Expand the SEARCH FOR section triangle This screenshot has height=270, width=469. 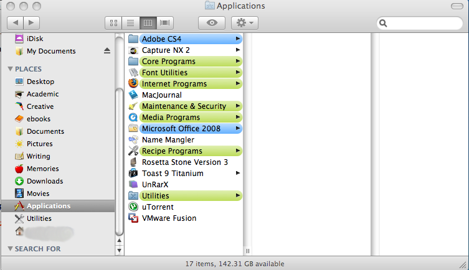(x=10, y=248)
